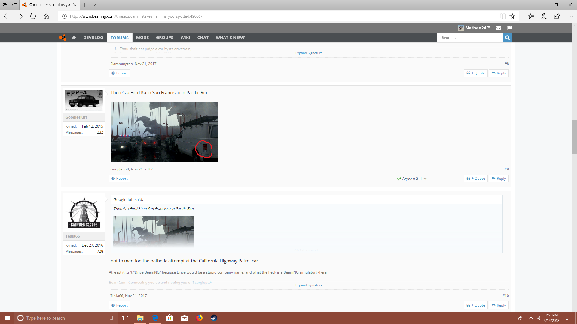Open WHAT'S NEW? tab
This screenshot has height=324, width=577.
tap(230, 37)
